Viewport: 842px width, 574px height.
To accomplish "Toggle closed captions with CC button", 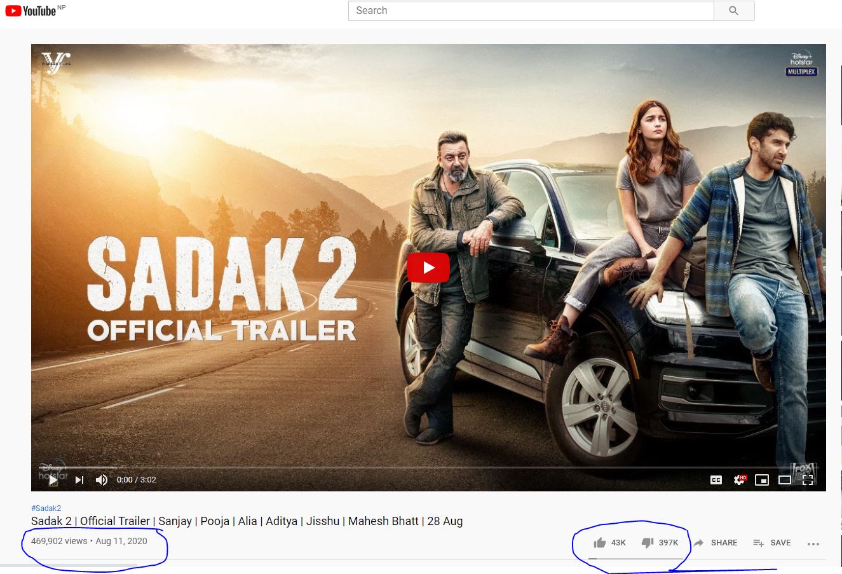I will (716, 480).
